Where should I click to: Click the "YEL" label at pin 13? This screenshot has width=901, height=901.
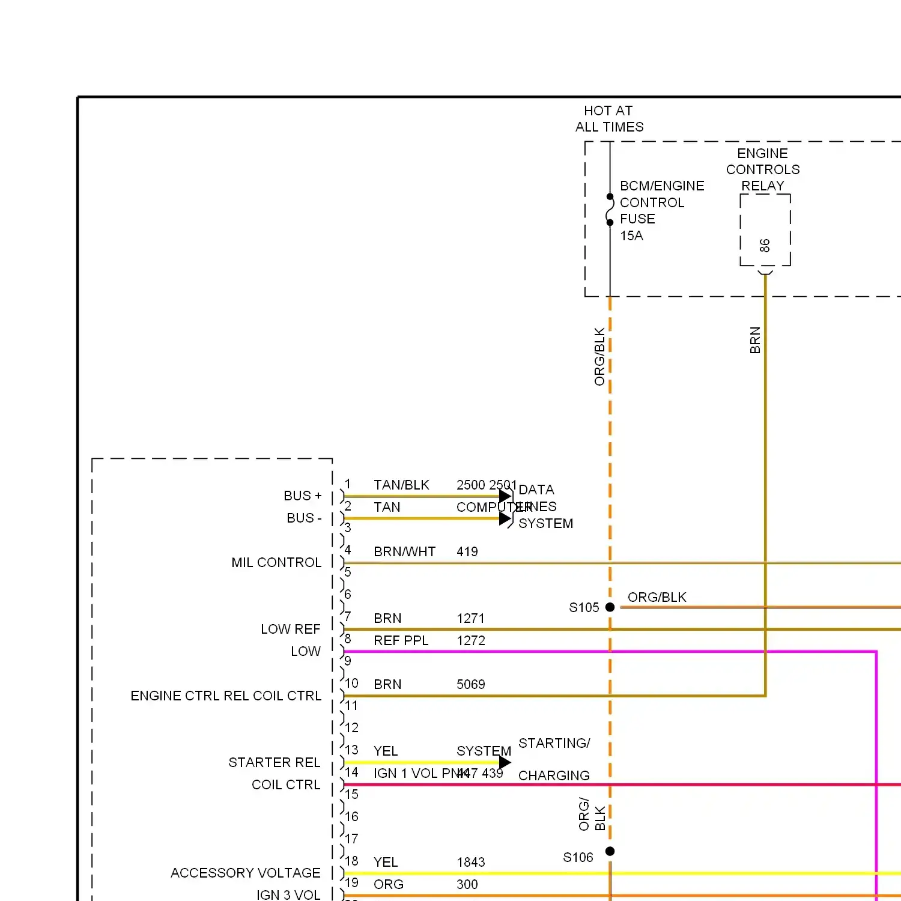[386, 751]
